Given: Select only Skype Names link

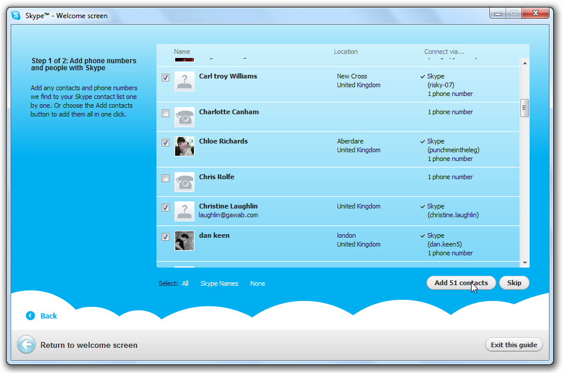Looking at the screenshot, I should click(x=219, y=283).
